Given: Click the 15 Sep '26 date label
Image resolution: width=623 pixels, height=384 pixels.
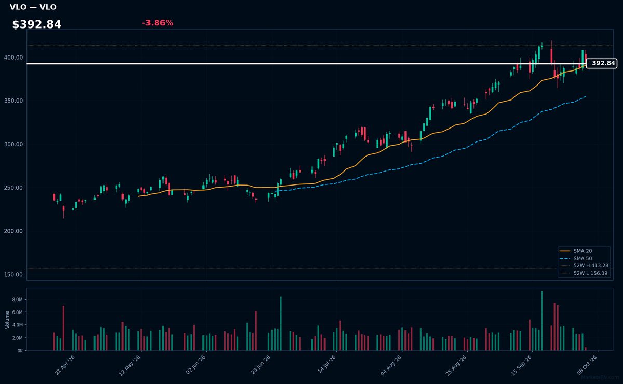Looking at the screenshot, I should pos(521,365).
